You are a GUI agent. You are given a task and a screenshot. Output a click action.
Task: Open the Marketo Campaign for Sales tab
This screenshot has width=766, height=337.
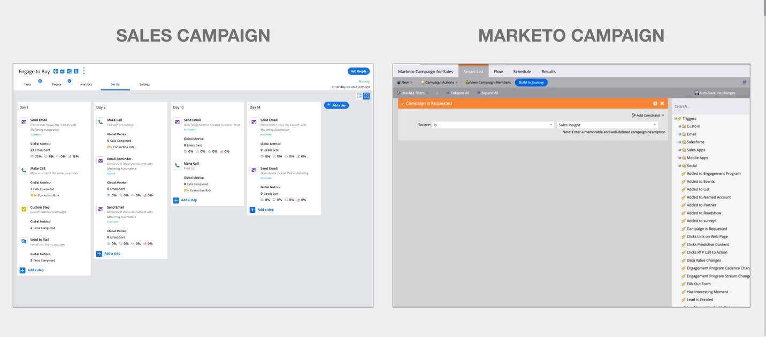tap(426, 72)
